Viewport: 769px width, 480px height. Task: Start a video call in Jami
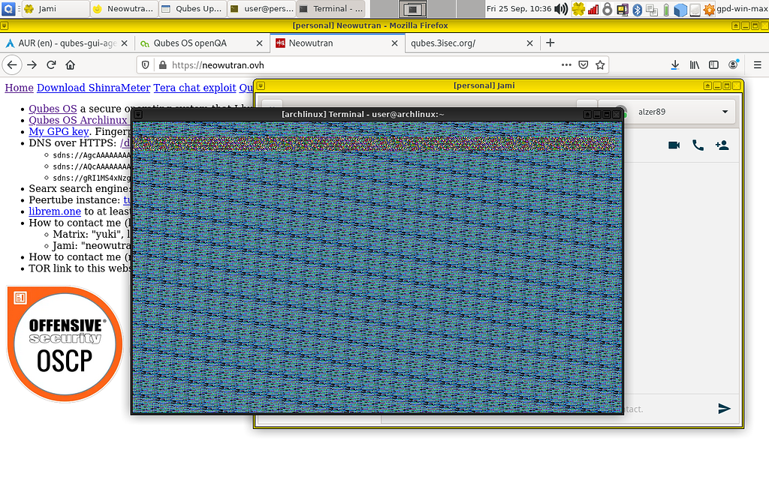point(674,145)
